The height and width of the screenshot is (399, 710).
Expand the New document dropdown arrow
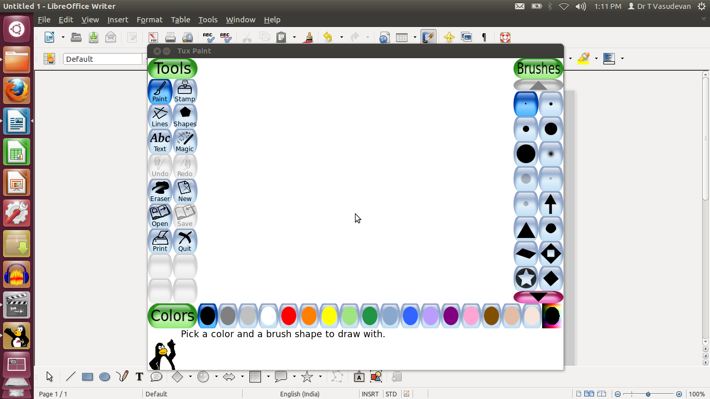(63, 37)
